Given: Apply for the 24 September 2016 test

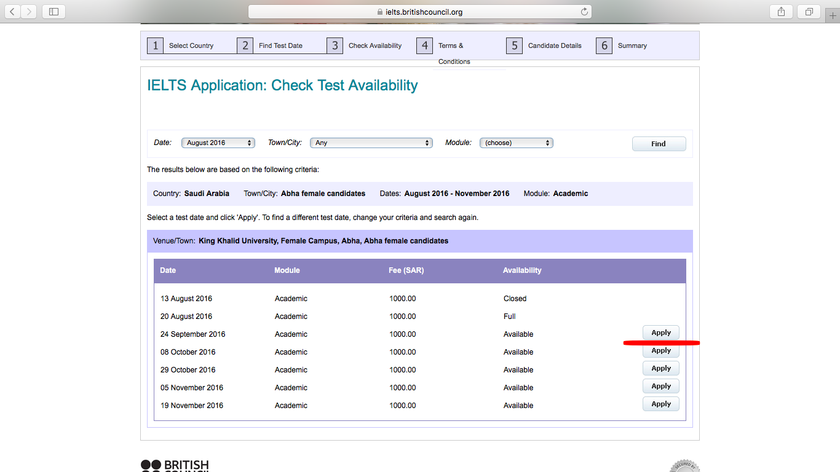Looking at the screenshot, I should pos(661,332).
